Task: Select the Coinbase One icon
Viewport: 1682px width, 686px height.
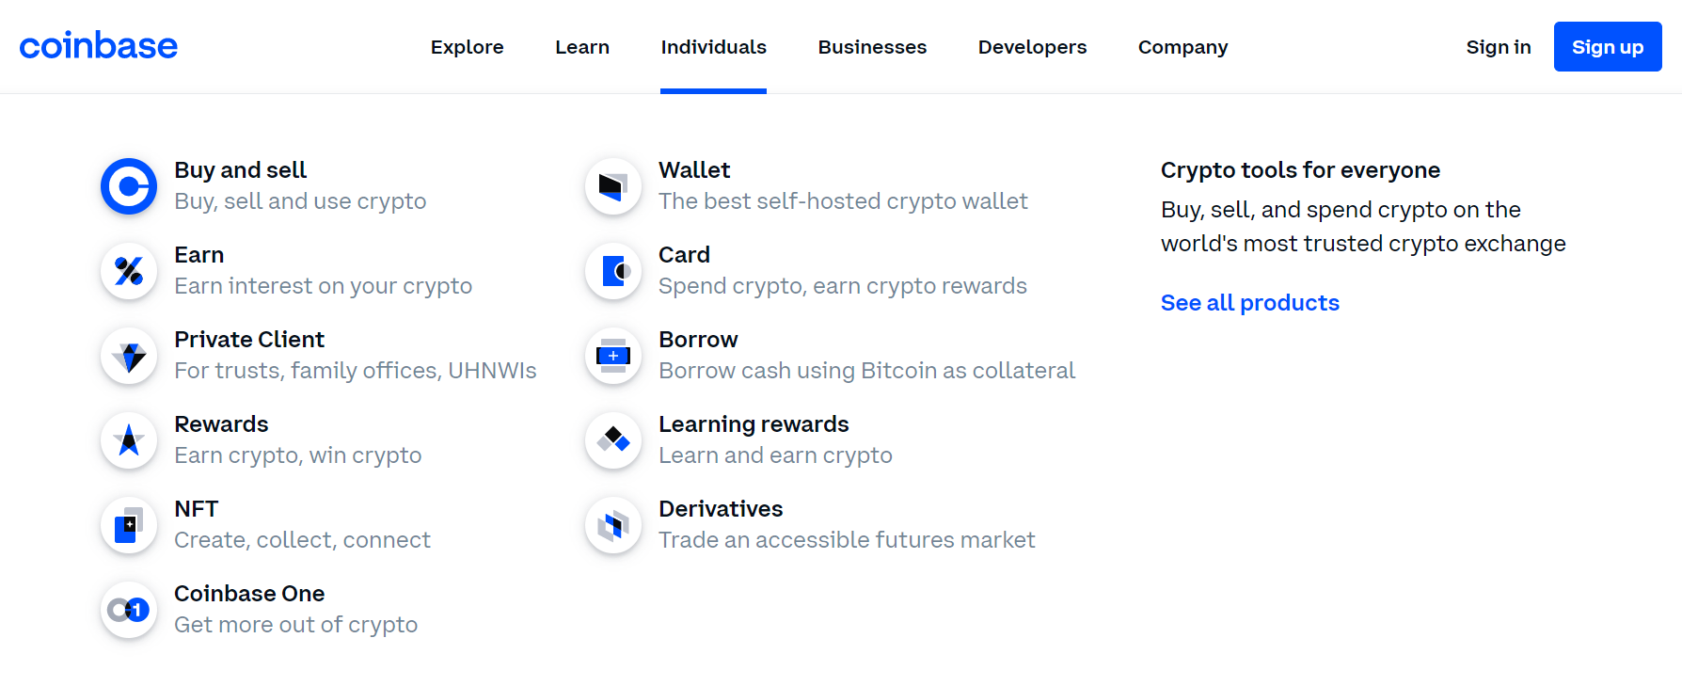Action: point(128,609)
